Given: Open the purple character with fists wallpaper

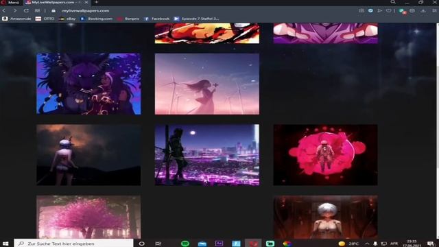Looking at the screenshot, I should tap(325, 34).
